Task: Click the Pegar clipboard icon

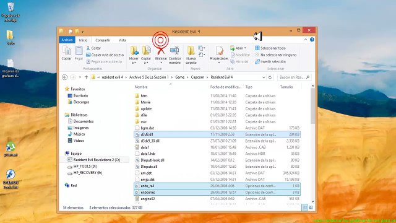Action: coord(79,53)
